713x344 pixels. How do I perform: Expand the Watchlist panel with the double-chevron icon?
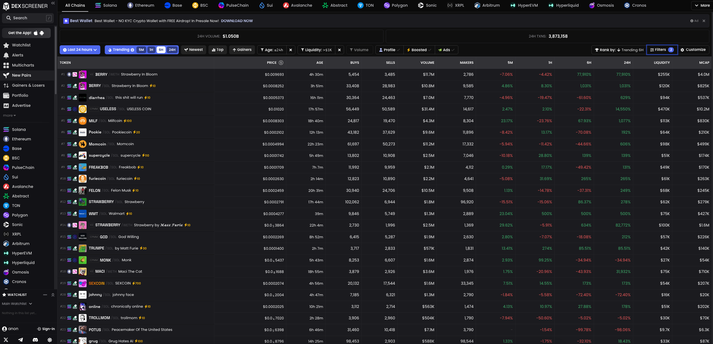pos(53,295)
